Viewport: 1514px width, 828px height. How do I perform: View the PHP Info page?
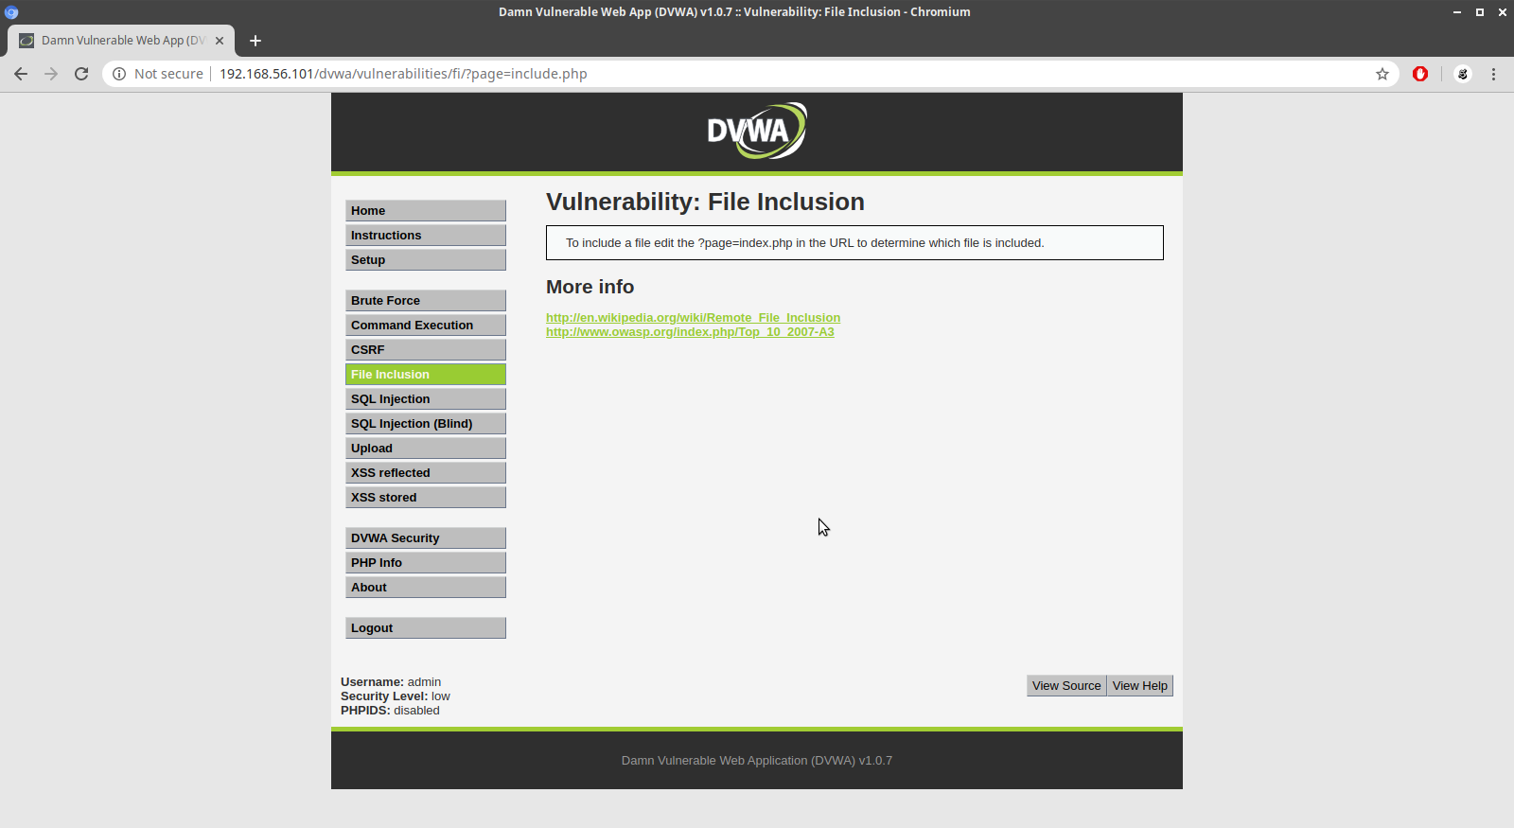pos(426,563)
